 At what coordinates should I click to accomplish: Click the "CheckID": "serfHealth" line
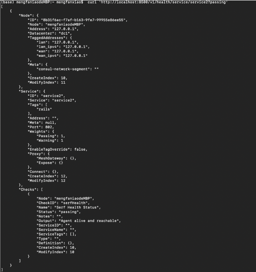click(x=63, y=203)
